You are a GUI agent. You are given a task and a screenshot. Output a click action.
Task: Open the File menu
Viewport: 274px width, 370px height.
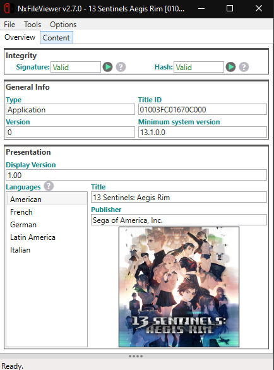click(9, 25)
